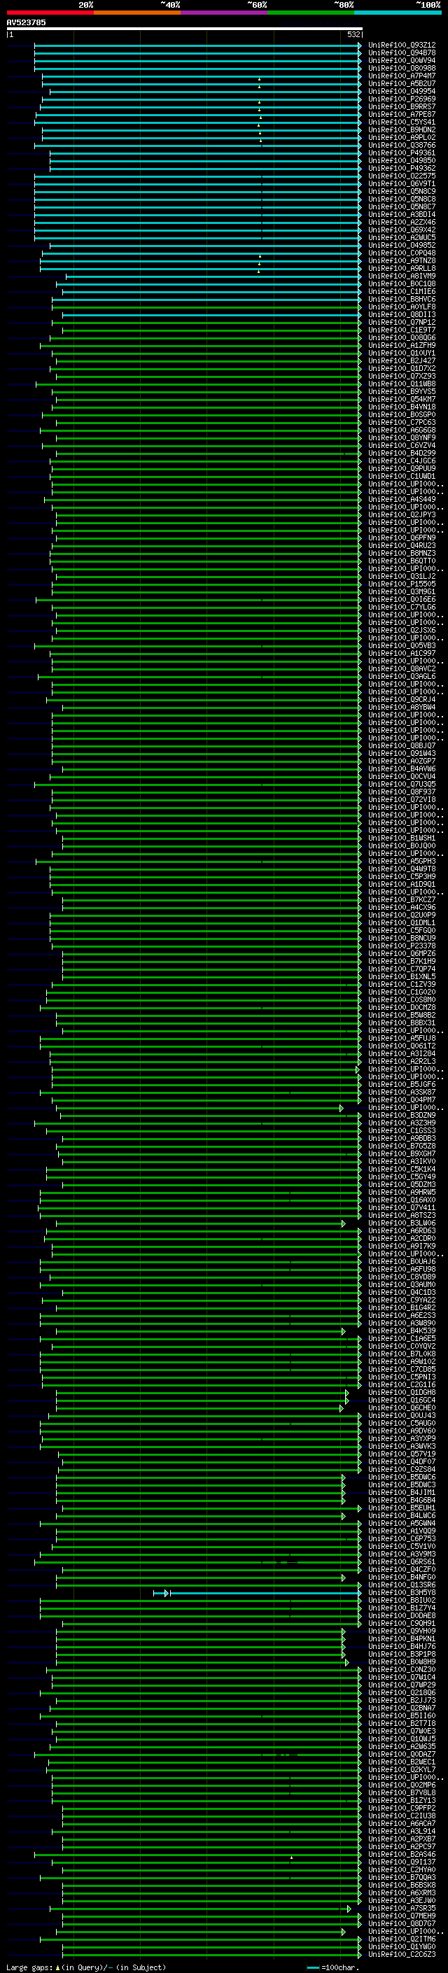Viewport: 448px width, 1973px height.
Task: Open hit UniRef100_A3L914
Action: [x=402, y=1832]
